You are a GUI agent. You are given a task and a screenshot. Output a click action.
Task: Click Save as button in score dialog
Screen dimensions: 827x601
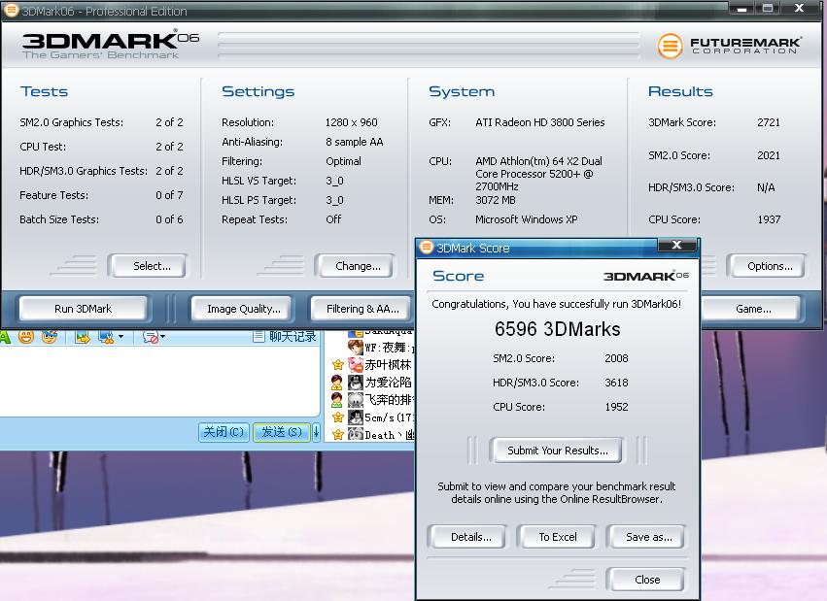[x=649, y=537]
